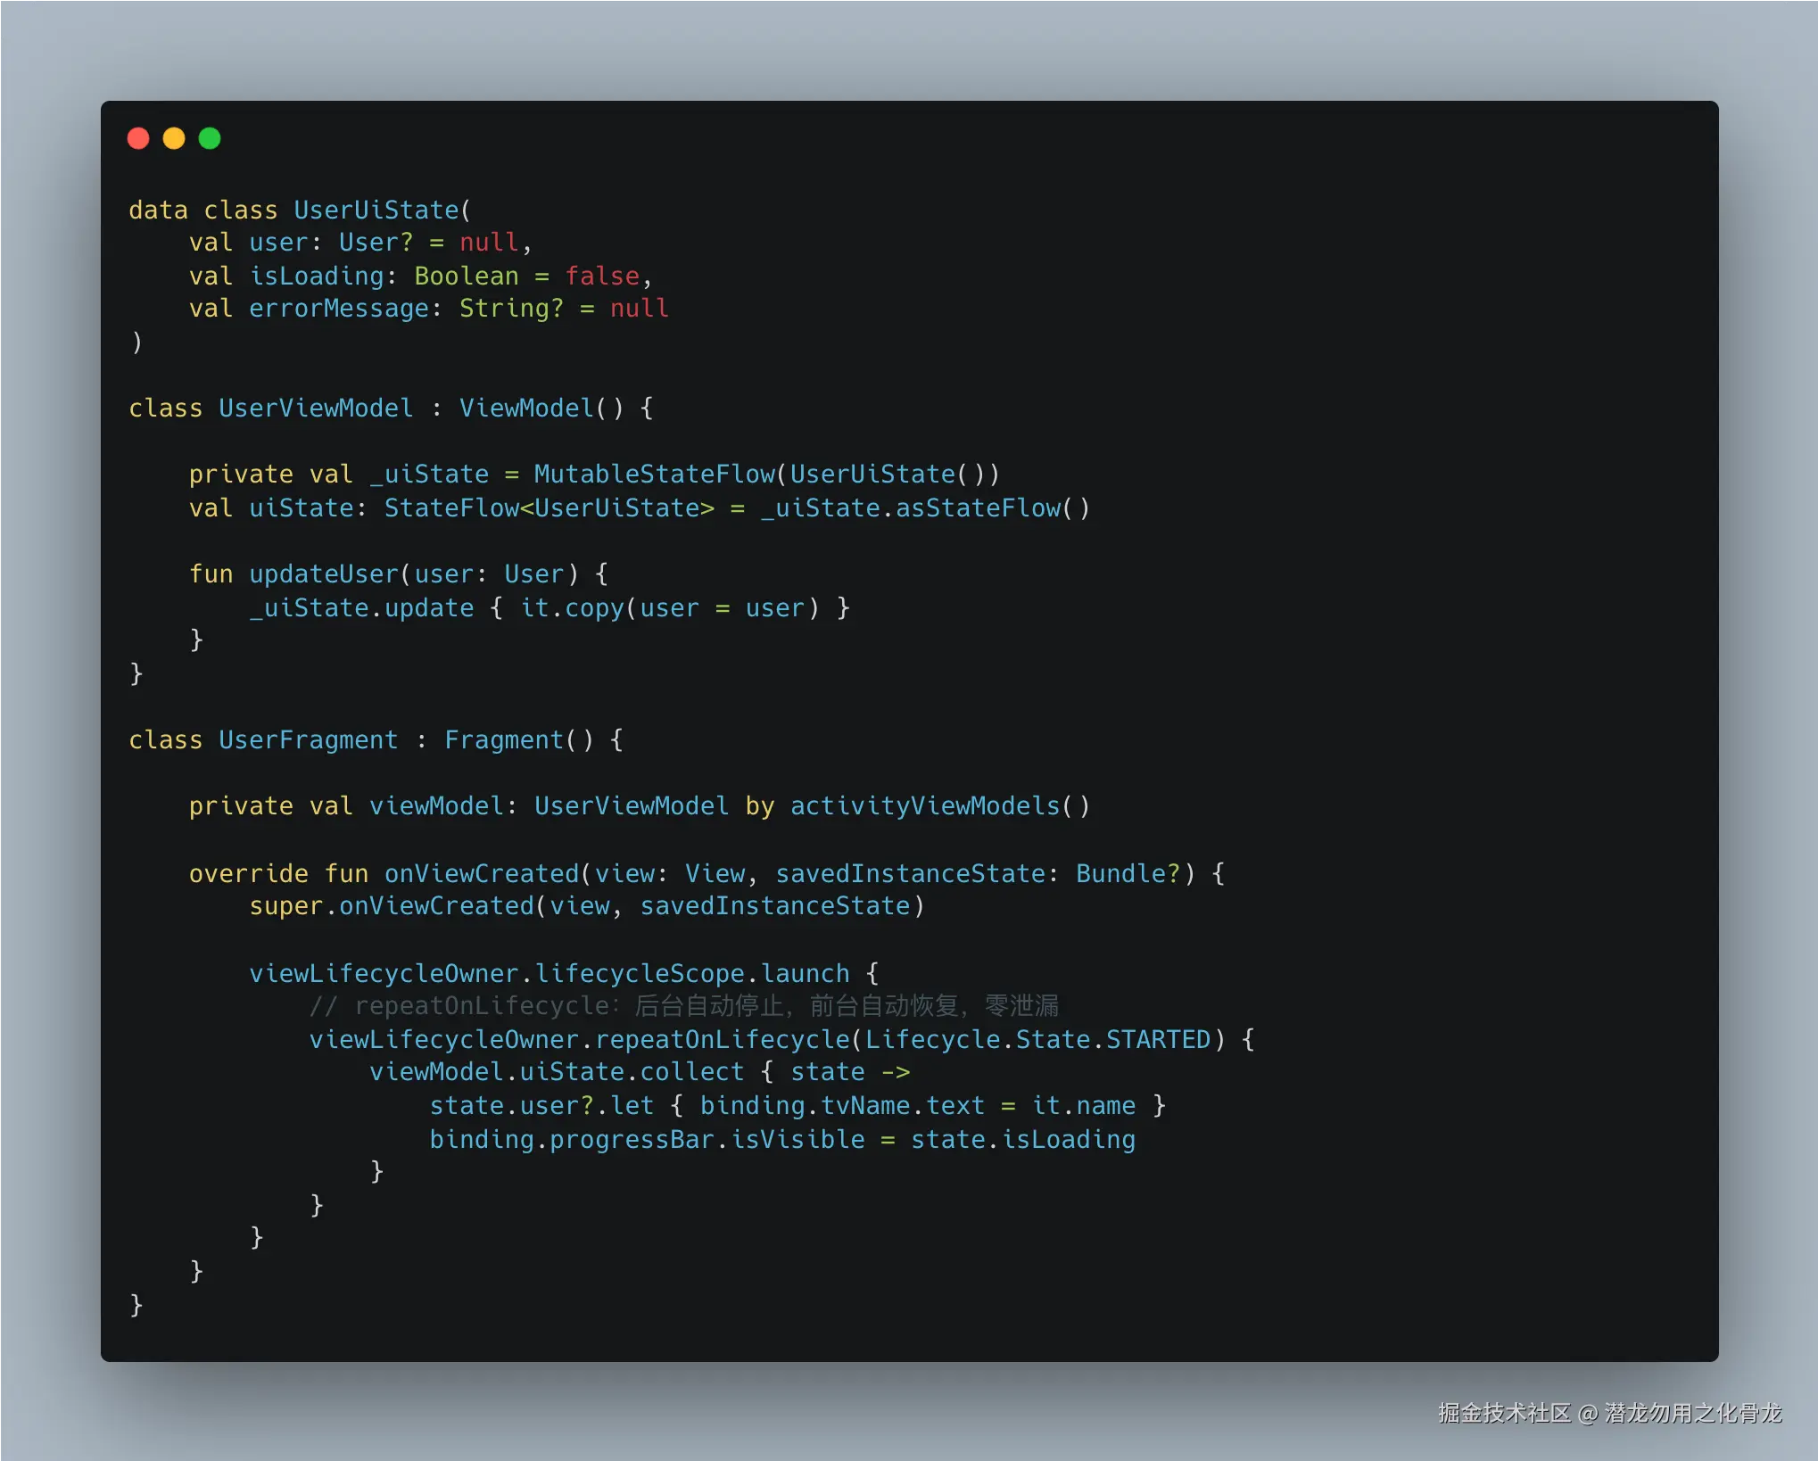The width and height of the screenshot is (1818, 1461).
Task: Click the MutableStateFlow call
Action: 654,475
